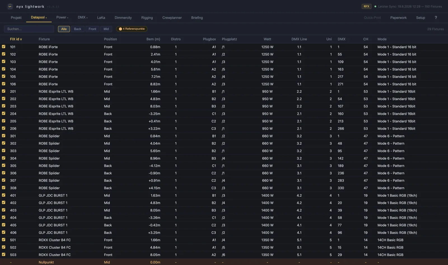Open the Setup page
This screenshot has width=448, height=265.
[x=421, y=18]
